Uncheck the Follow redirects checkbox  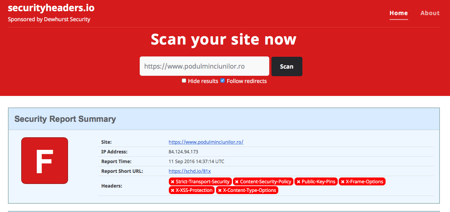pyautogui.click(x=222, y=81)
